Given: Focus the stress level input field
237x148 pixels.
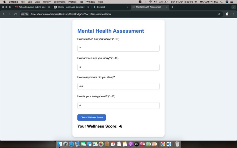Looking at the screenshot, I should pyautogui.click(x=118, y=48).
